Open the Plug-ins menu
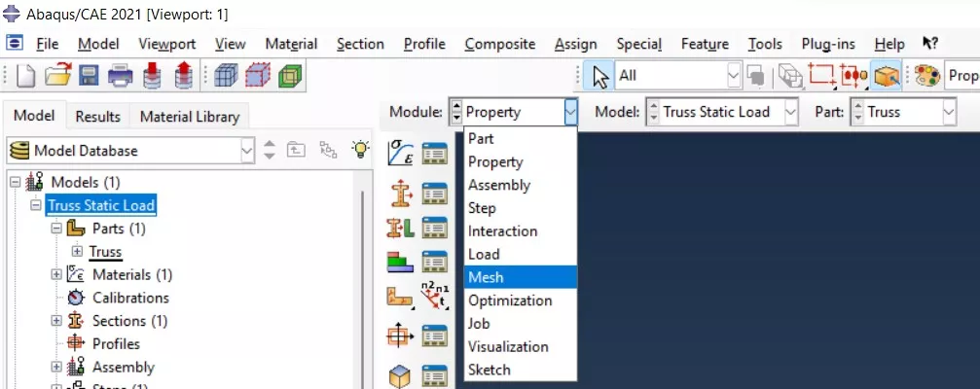 828,45
